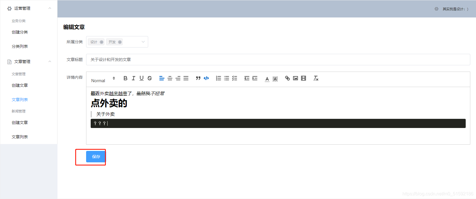Toggle underline formatting in editor toolbar
This screenshot has width=476, height=199.
[x=141, y=78]
